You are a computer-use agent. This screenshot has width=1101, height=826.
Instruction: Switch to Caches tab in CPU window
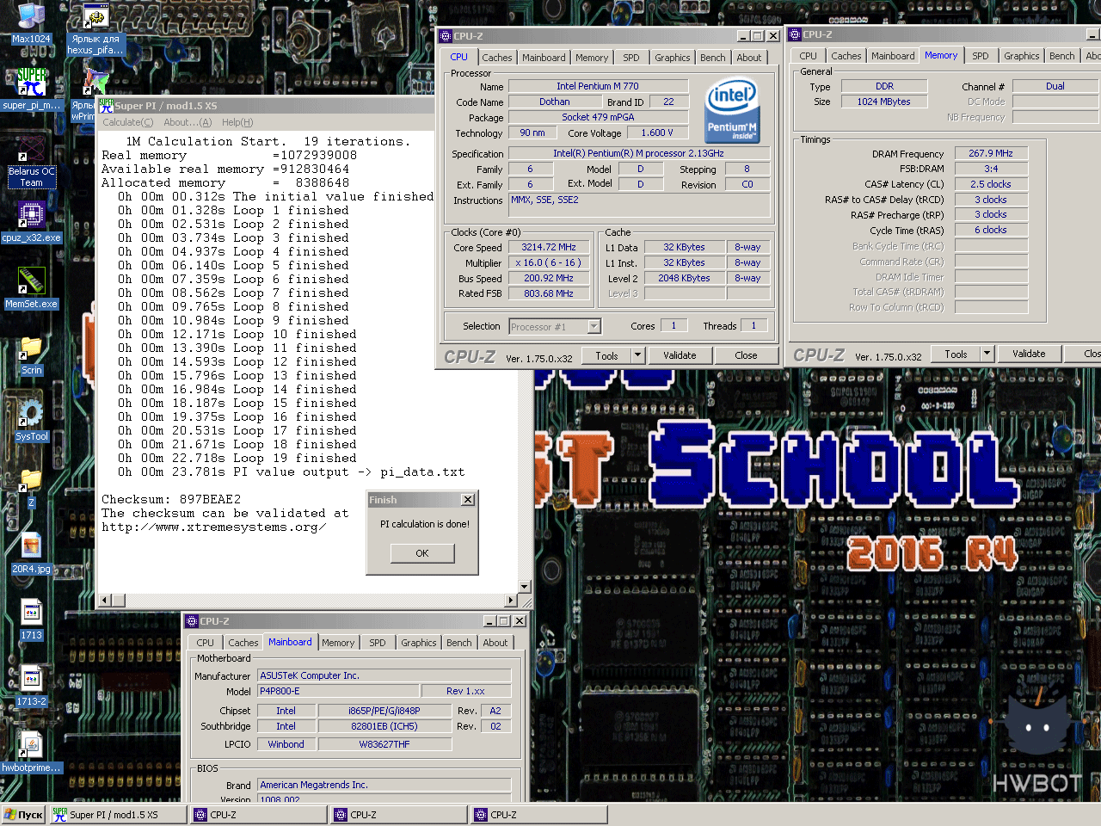click(497, 58)
